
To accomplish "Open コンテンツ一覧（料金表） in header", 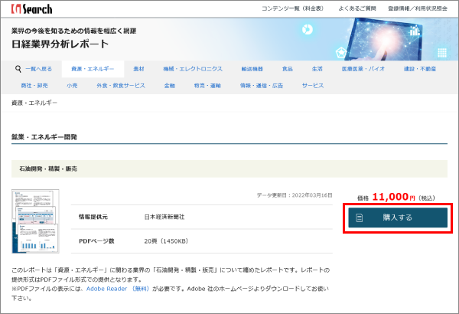I will (x=292, y=8).
